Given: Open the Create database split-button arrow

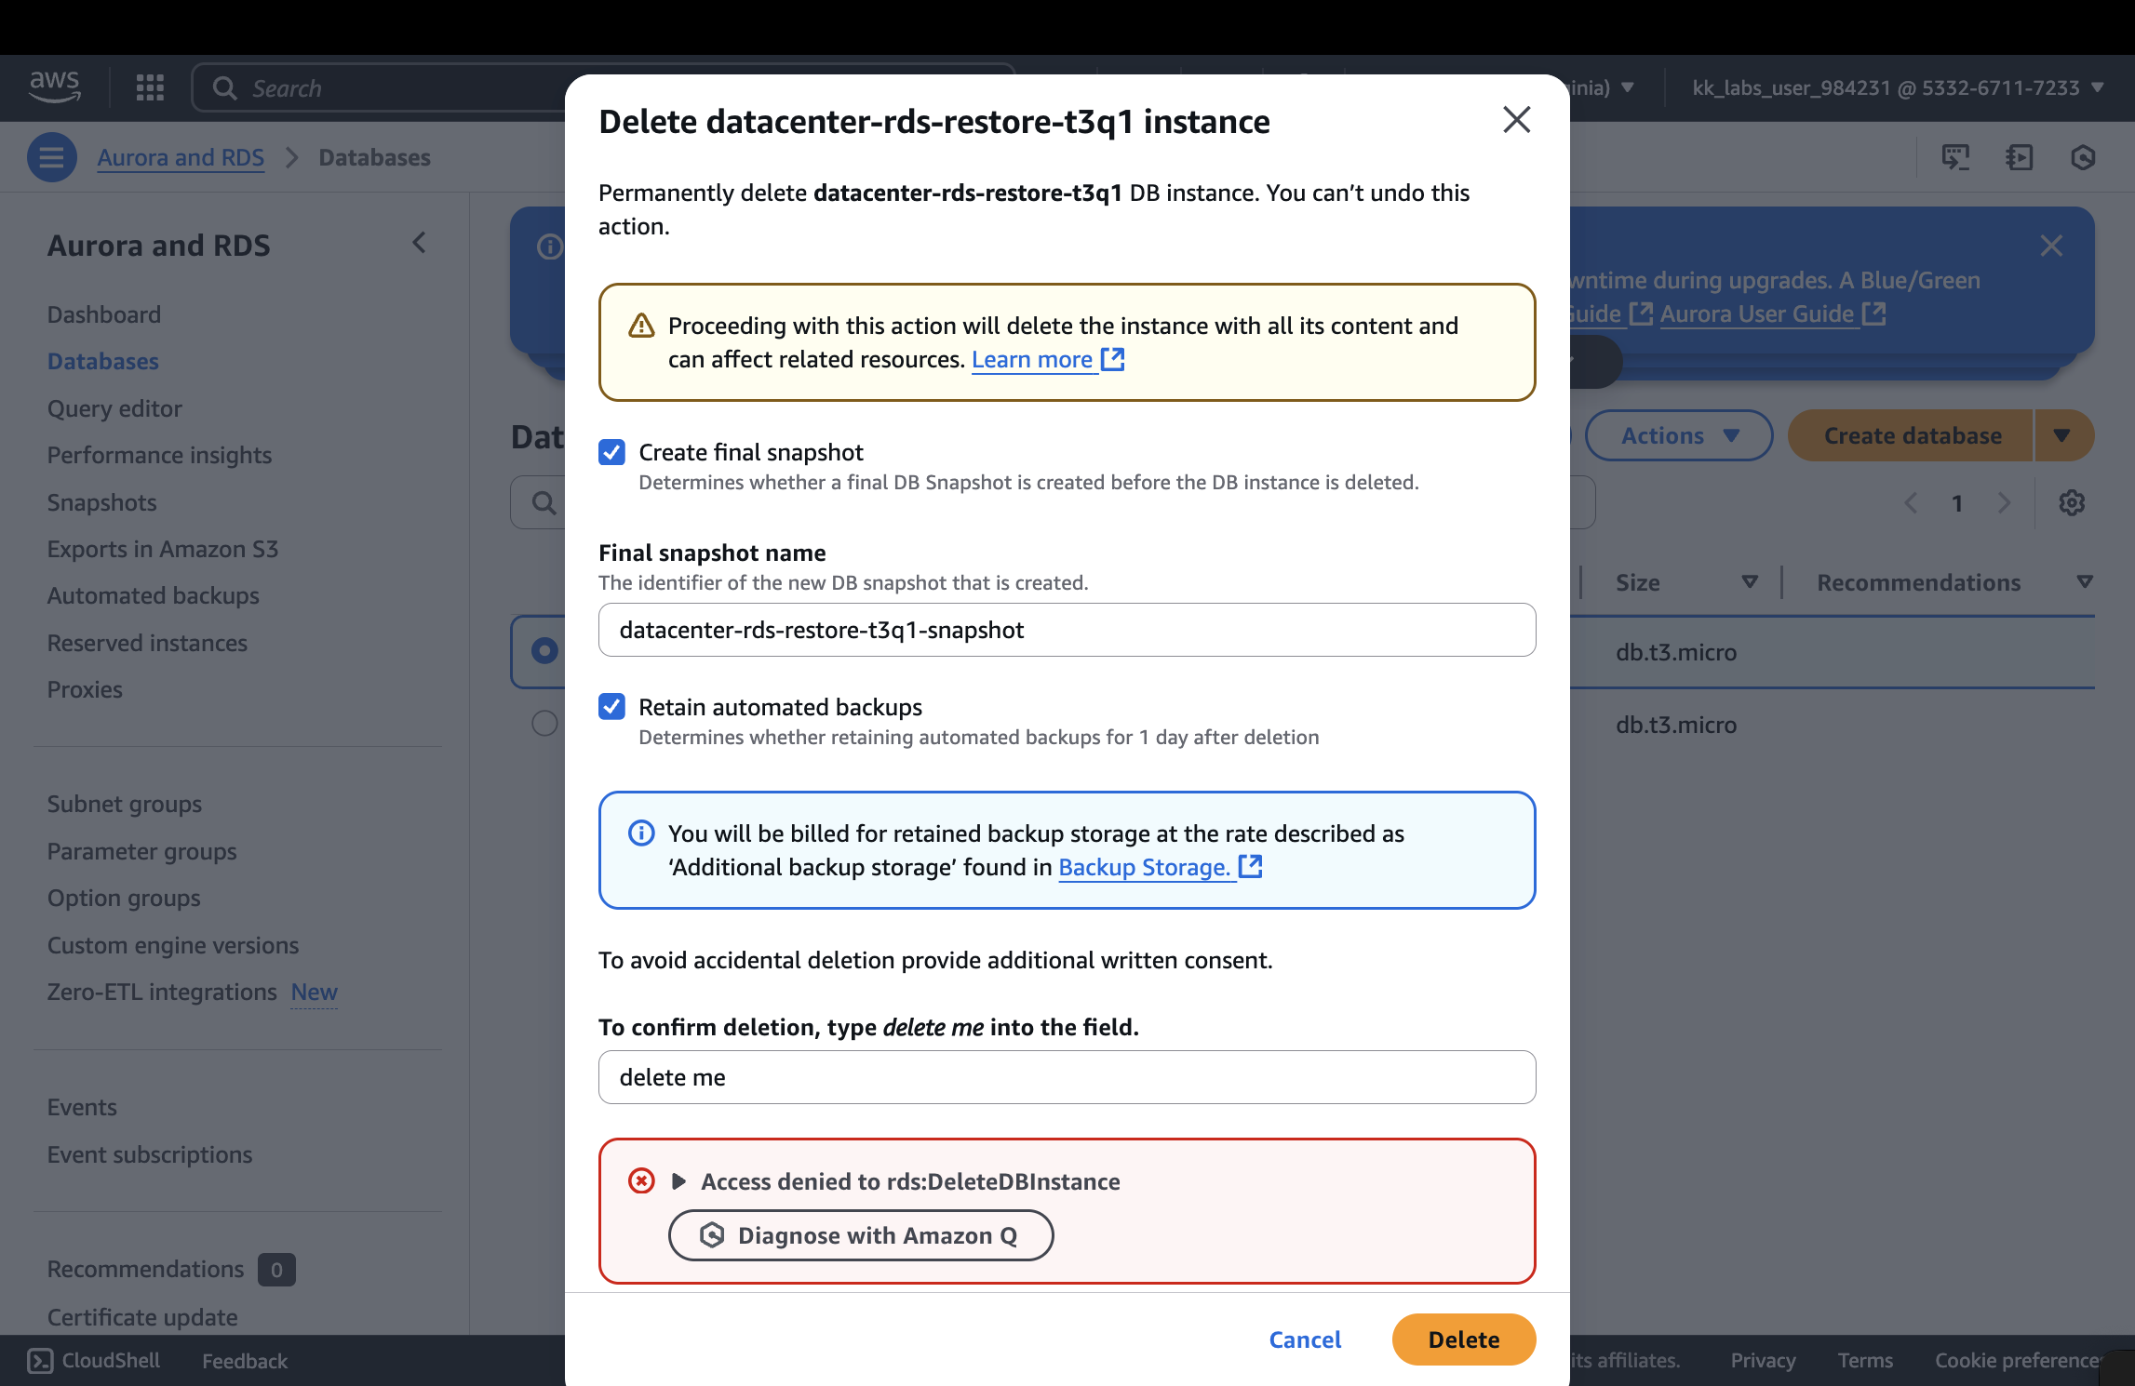Looking at the screenshot, I should (2062, 435).
